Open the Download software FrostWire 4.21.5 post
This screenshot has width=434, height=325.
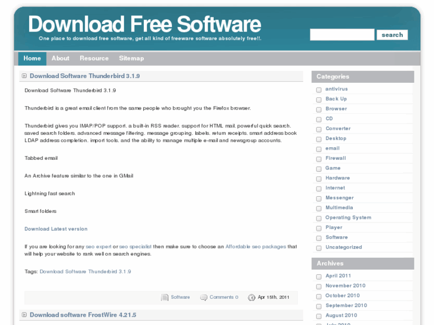coord(83,315)
